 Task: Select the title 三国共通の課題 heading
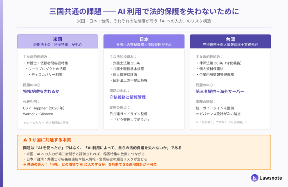[x=144, y=11]
